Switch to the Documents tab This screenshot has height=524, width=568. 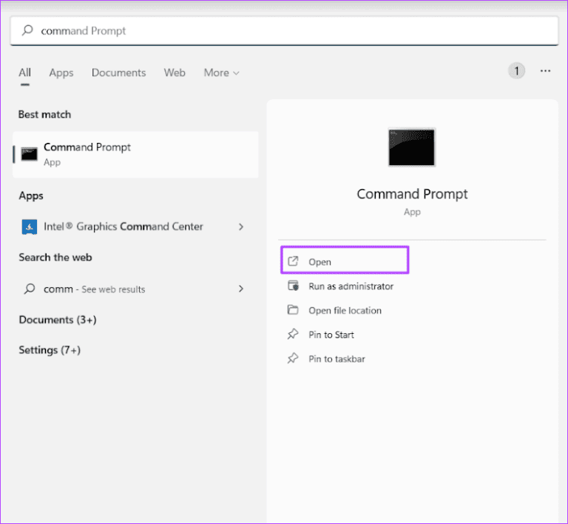118,73
